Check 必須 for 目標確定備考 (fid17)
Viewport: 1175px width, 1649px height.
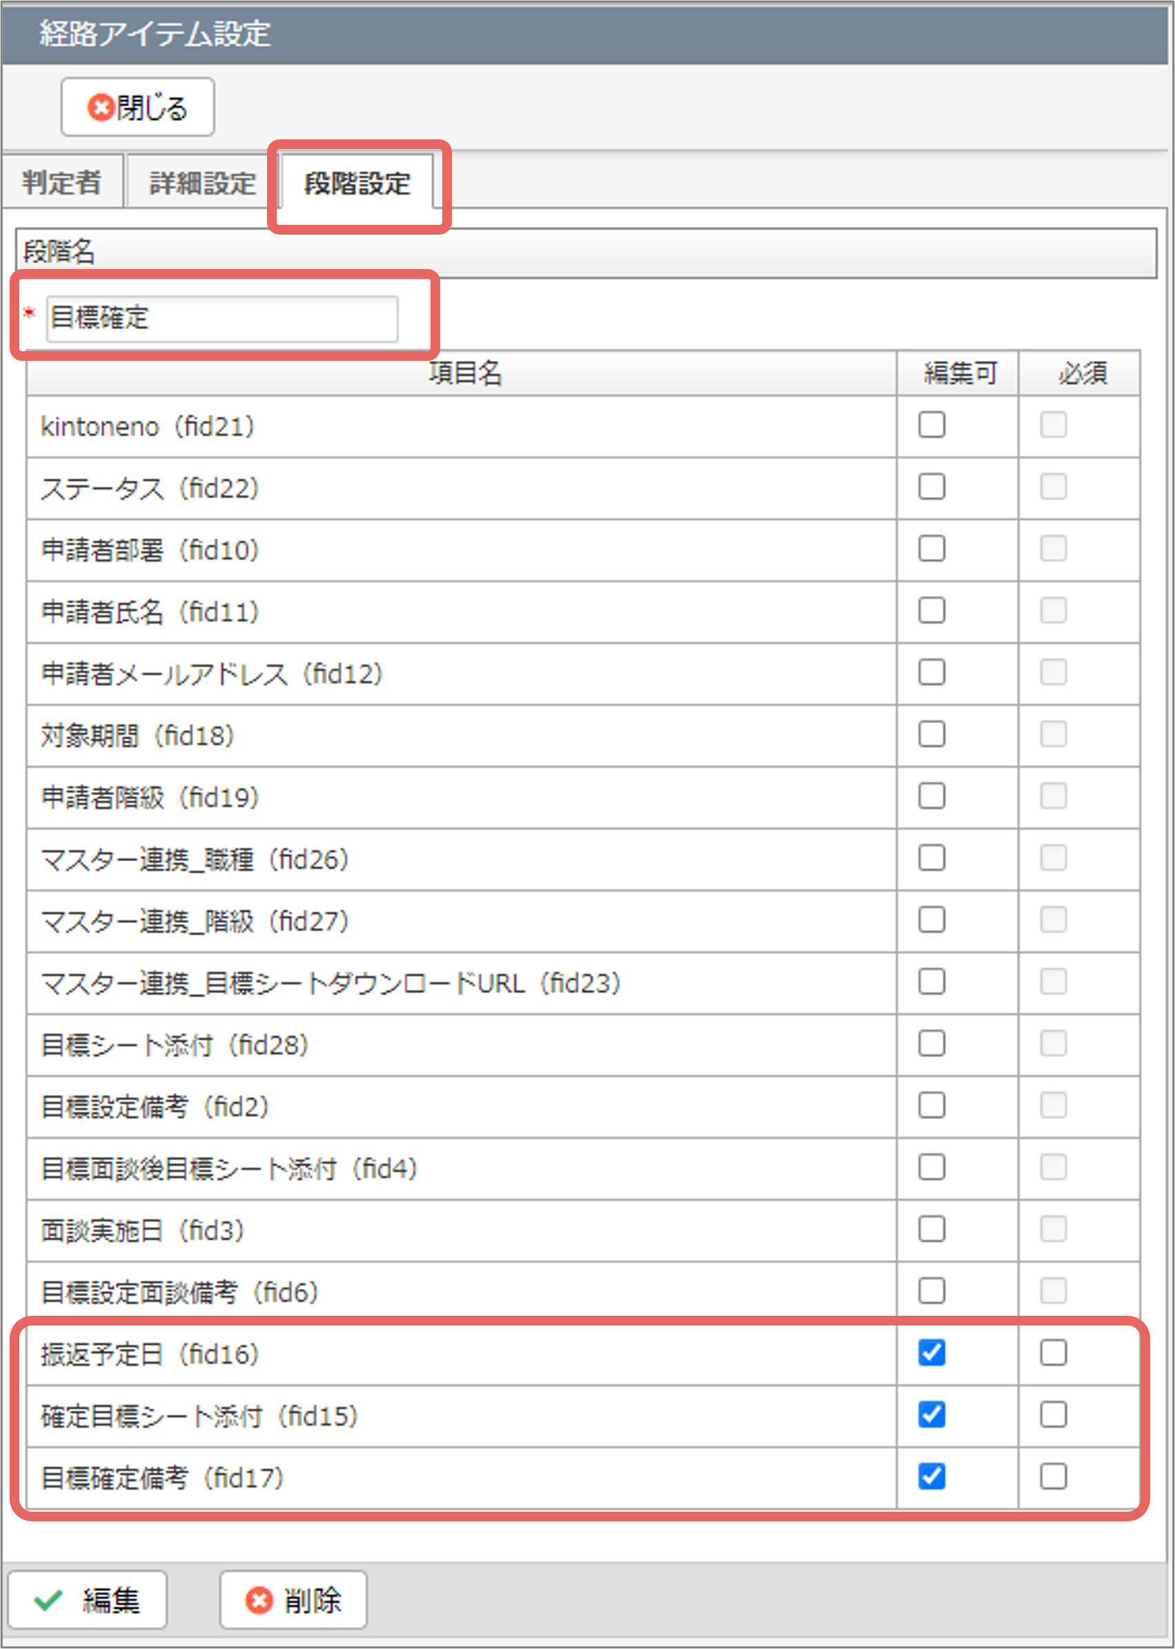pyautogui.click(x=1053, y=1476)
